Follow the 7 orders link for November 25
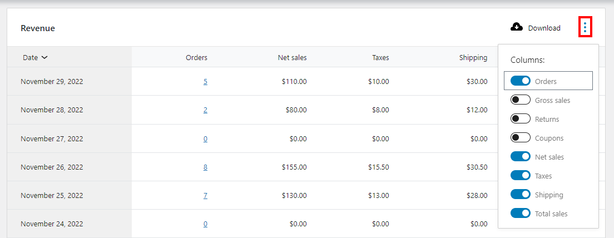614x238 pixels. pyautogui.click(x=205, y=196)
